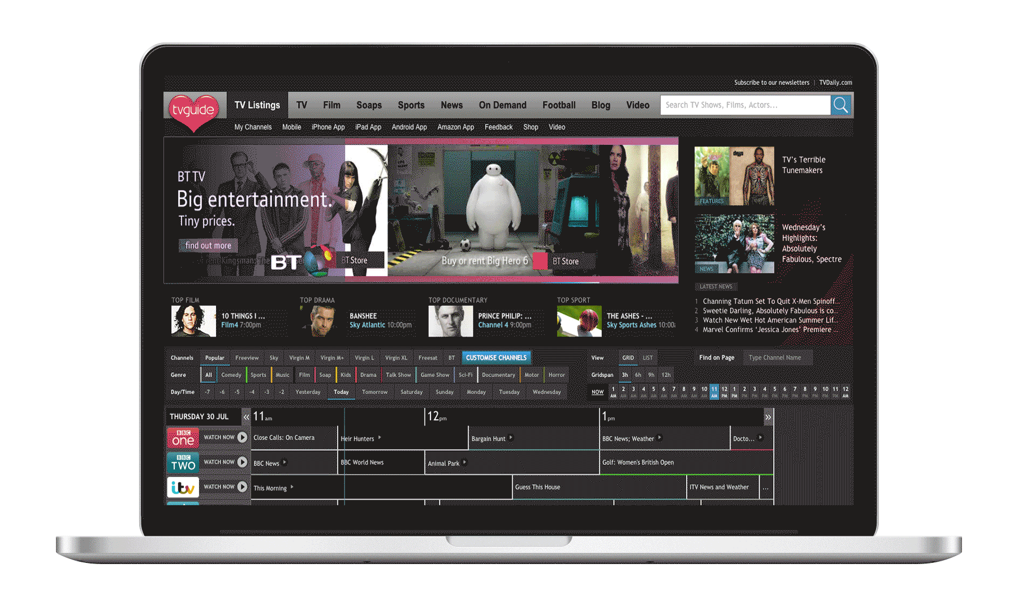
Task: Click the Customise Channels button
Action: coord(497,358)
